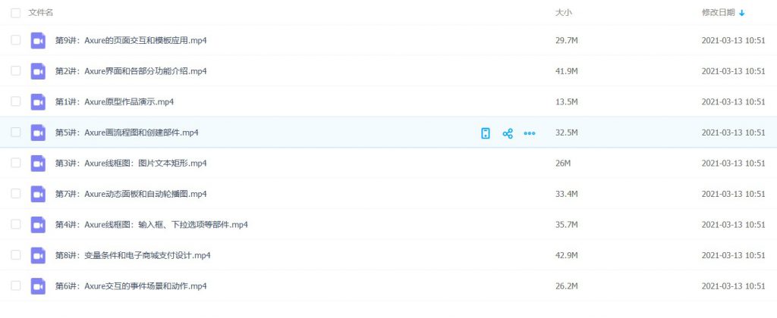Toggle sort arrow next to 修改日期
This screenshot has height=318, width=777.
click(742, 13)
